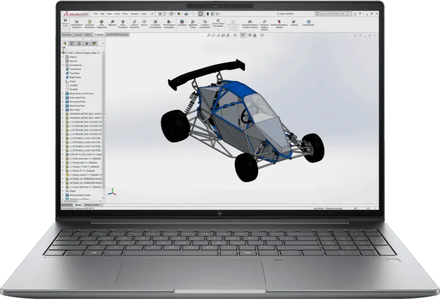The width and height of the screenshot is (440, 299).
Task: Open Assembly Visualization
Action: coord(155,24)
